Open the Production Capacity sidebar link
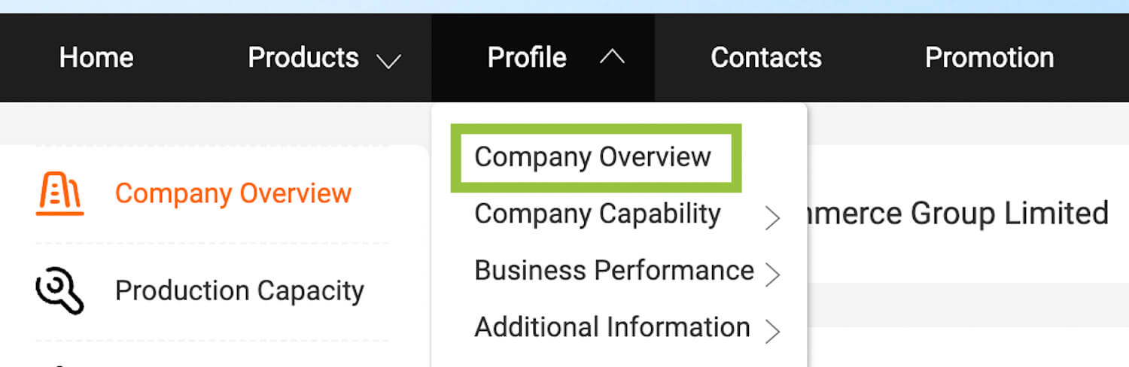The image size is (1129, 367). coord(239,290)
